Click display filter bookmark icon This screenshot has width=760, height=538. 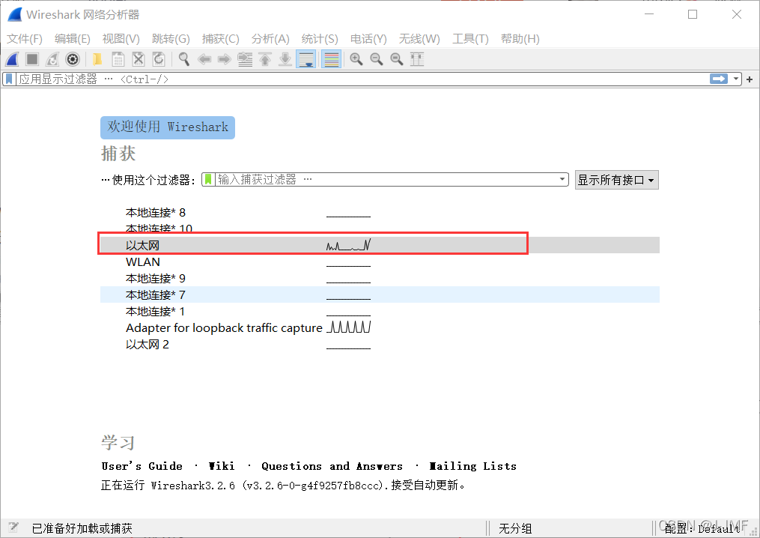[9, 79]
